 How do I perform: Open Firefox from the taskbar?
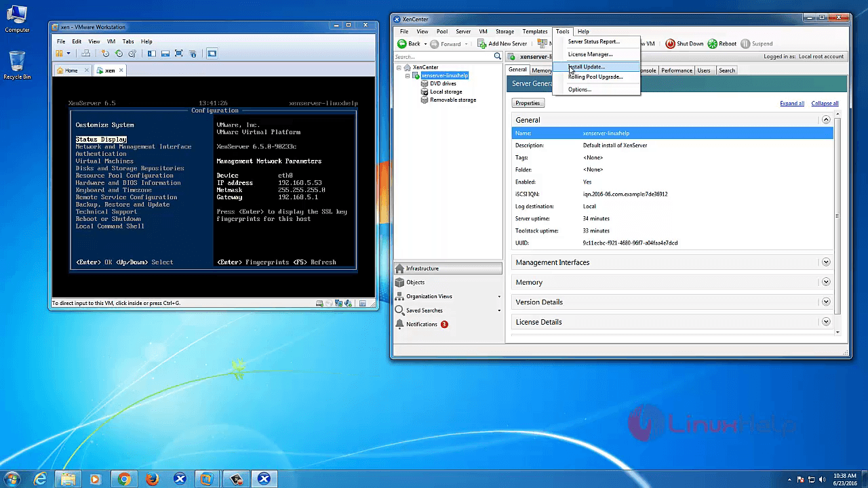[x=152, y=479]
